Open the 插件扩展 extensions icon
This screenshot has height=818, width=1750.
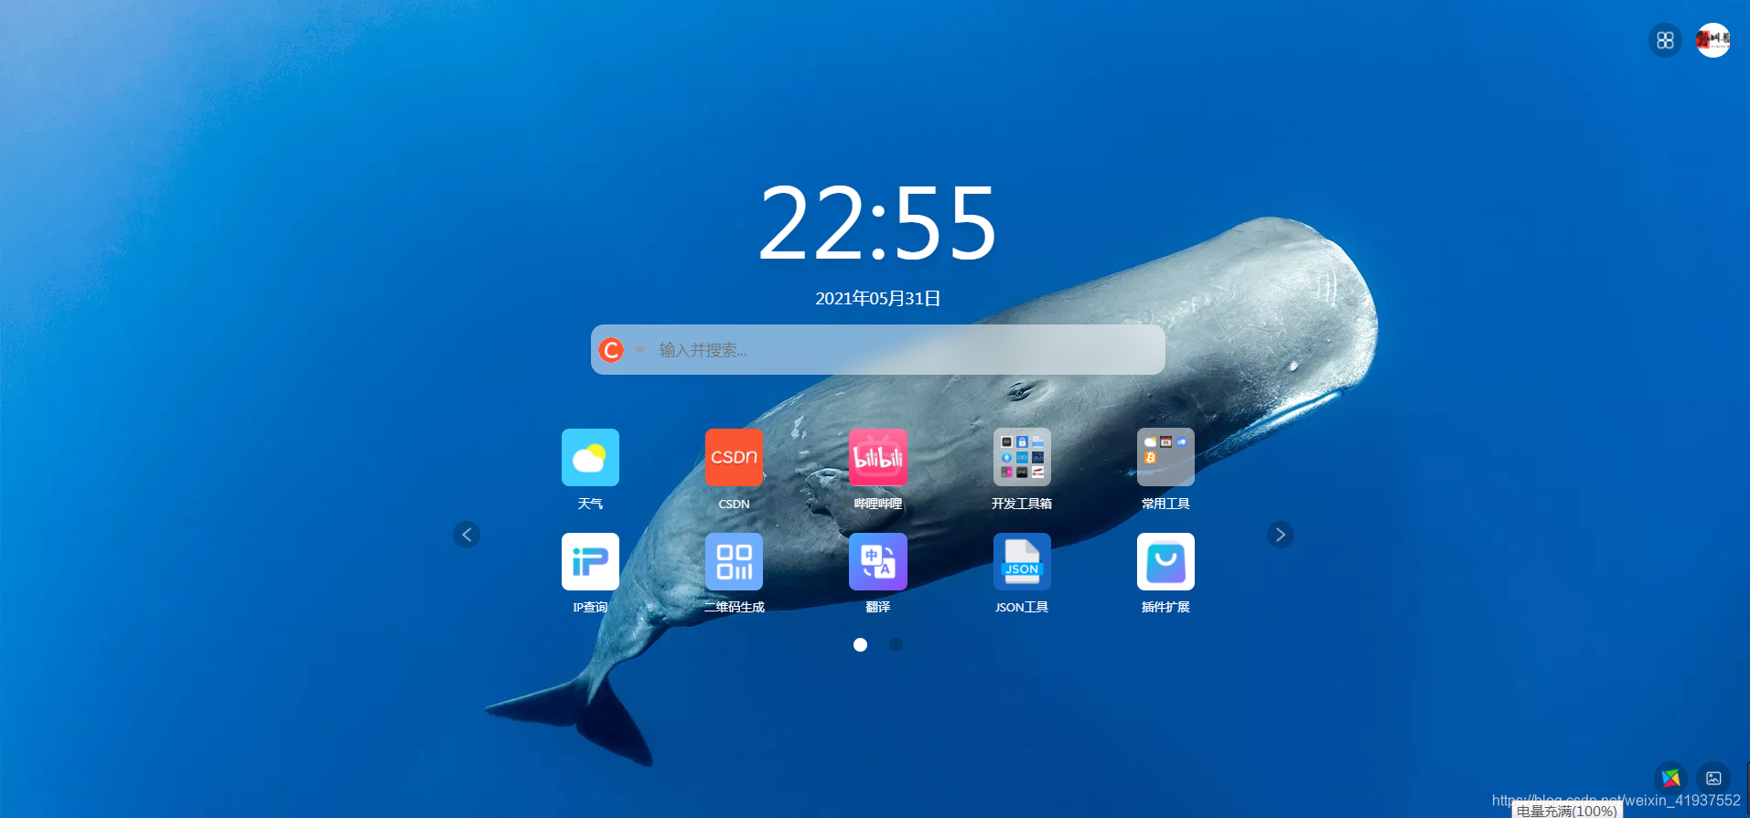1165,561
